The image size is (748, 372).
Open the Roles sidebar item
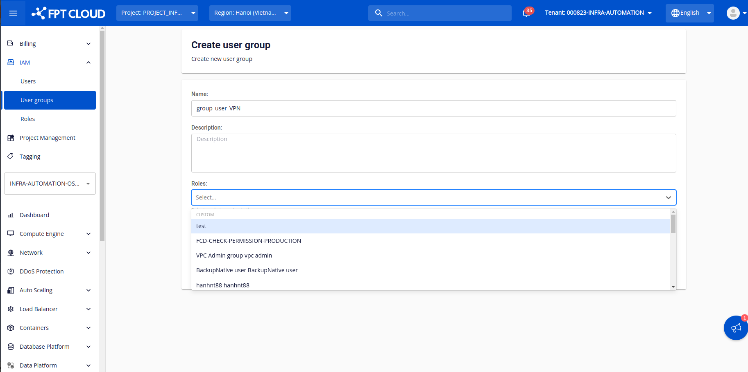point(28,119)
